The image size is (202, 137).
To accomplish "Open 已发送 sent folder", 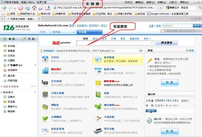I will click(x=11, y=56).
